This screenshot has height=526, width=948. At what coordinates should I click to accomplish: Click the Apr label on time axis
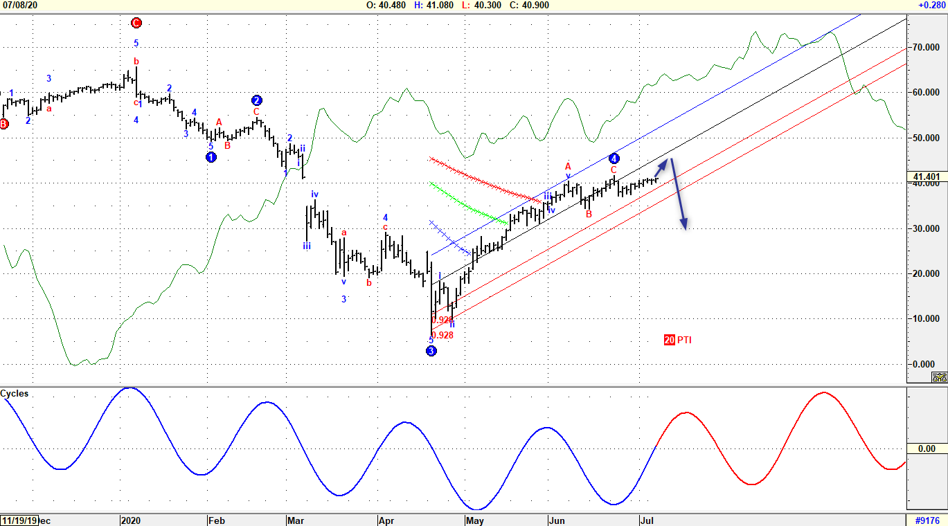coord(386,520)
